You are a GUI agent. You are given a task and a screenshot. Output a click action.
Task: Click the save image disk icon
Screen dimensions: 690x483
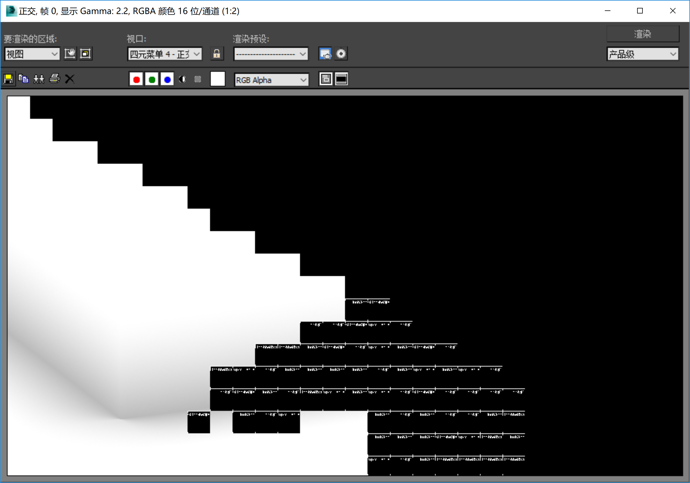8,79
